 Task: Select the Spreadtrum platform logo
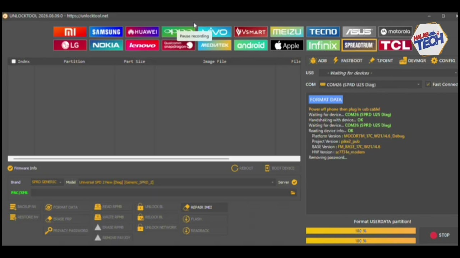[x=359, y=45]
